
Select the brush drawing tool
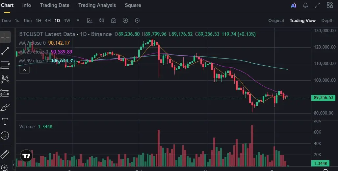coord(5,107)
